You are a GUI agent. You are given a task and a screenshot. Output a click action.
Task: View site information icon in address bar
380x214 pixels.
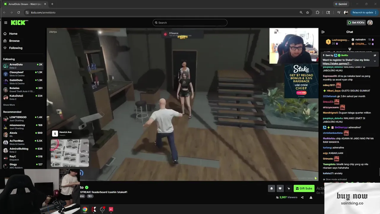27,12
